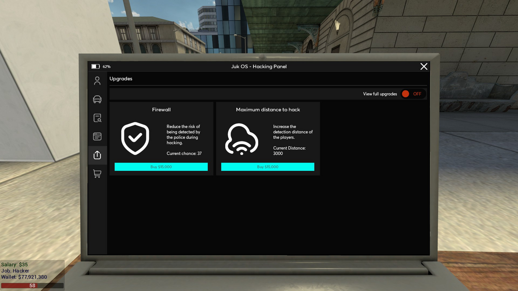Buy the Firewall upgrade for $15,000
The width and height of the screenshot is (518, 291).
(x=161, y=167)
